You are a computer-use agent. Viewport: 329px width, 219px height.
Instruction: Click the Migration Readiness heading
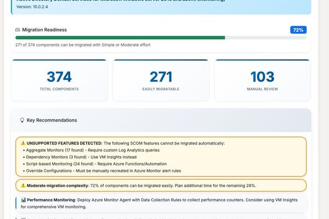pos(44,30)
